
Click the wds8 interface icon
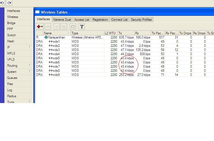pos(51,71)
